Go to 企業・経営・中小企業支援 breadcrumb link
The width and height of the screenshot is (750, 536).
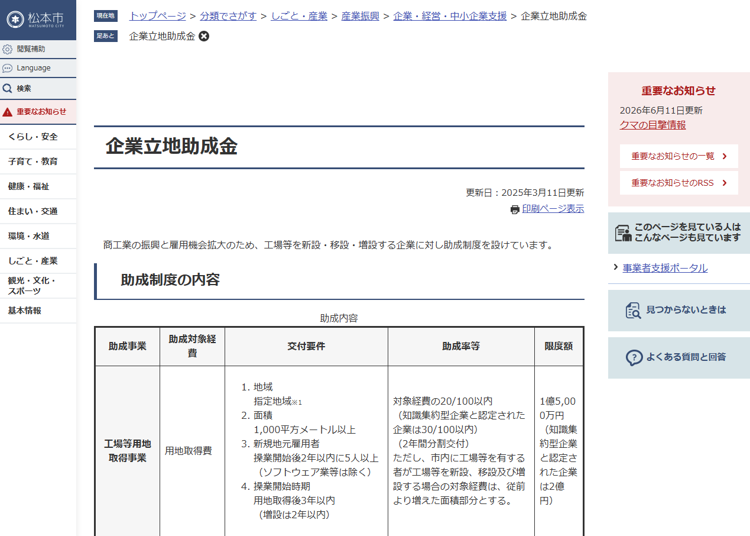tap(450, 16)
